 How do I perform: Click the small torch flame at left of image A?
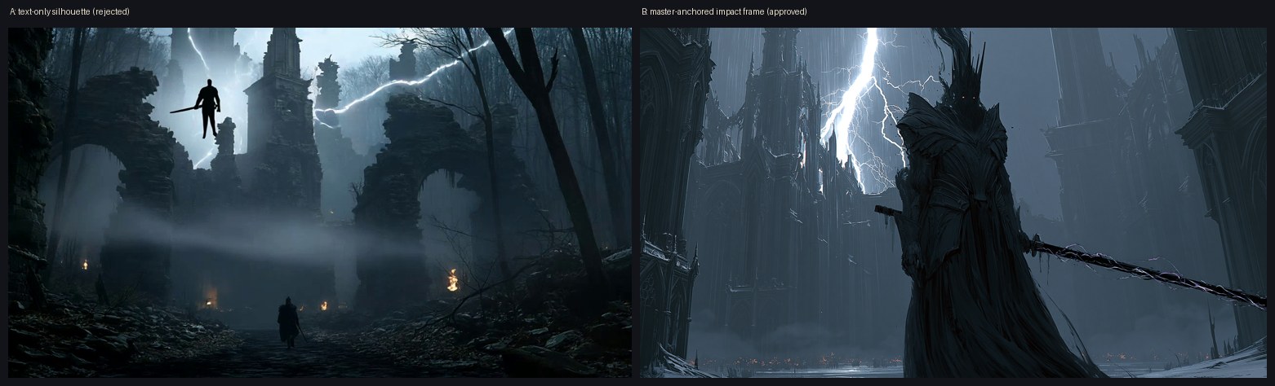tap(85, 265)
